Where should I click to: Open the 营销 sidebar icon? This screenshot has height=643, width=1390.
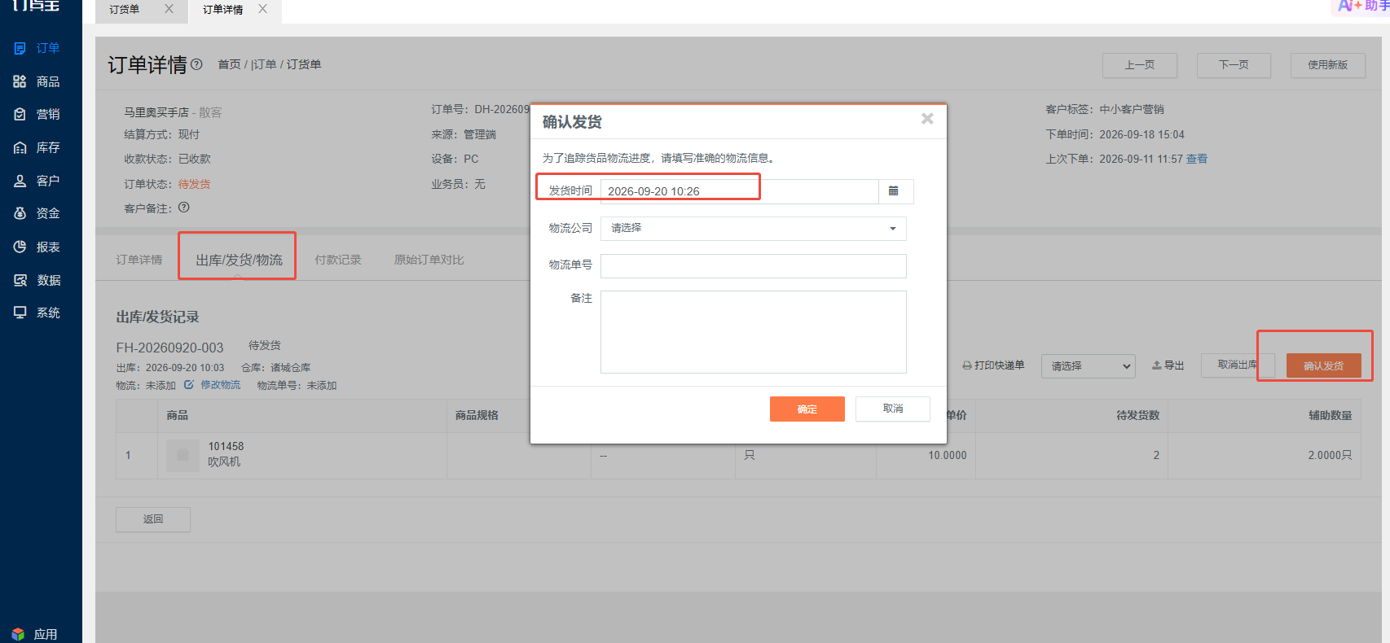20,114
